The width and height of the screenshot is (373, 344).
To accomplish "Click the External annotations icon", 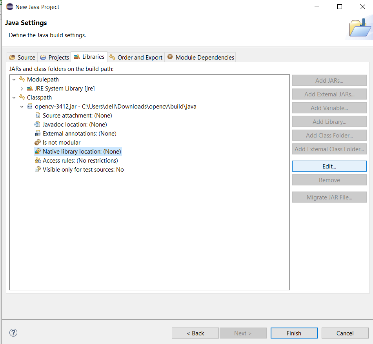I will 38,134.
